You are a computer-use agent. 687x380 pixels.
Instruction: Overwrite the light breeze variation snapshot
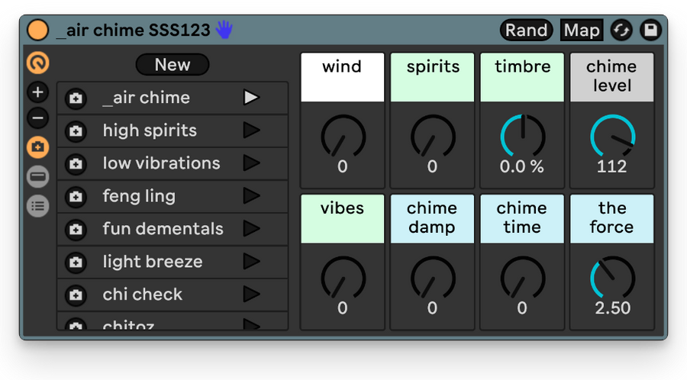pos(76,262)
